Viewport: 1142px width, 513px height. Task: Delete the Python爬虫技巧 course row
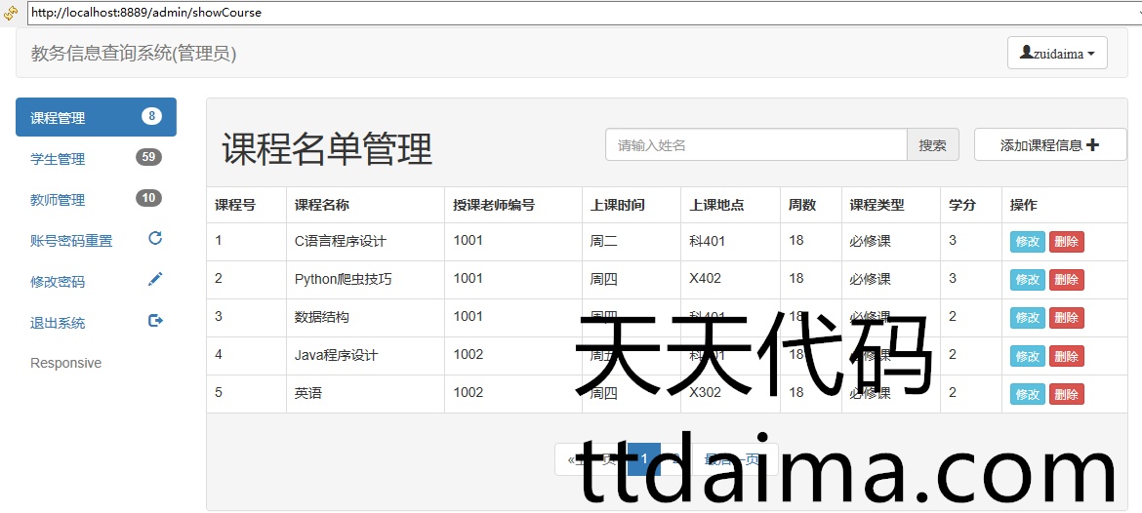point(1066,280)
